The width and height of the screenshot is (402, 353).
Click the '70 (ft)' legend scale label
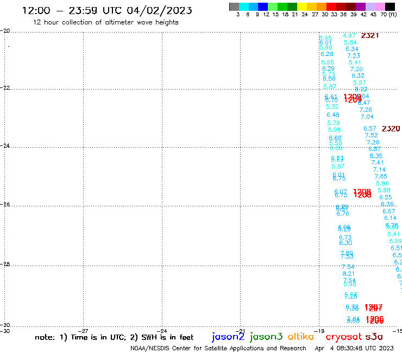click(388, 14)
